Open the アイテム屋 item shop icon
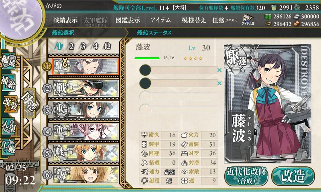Image resolution: width=321 pixels, height=192 pixels. [248, 20]
